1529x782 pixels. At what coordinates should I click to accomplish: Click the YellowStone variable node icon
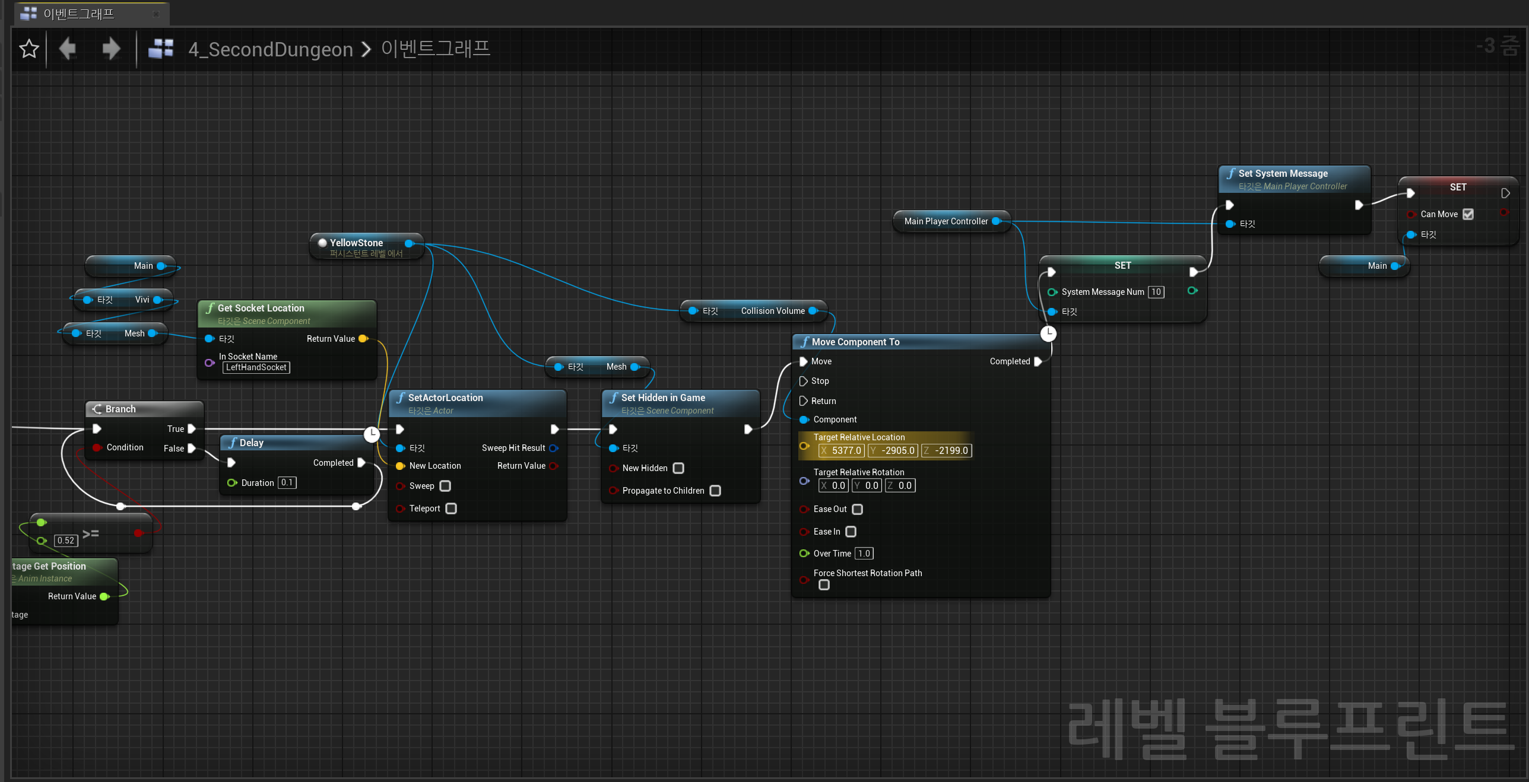click(321, 243)
